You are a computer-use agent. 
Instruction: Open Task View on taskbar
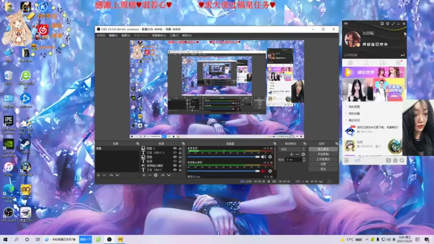[37, 239]
